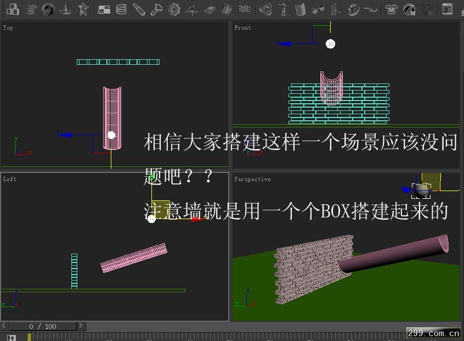This screenshot has height=341, width=464.
Task: Create a reactor Plane with the checkered icon
Action: coord(104,9)
